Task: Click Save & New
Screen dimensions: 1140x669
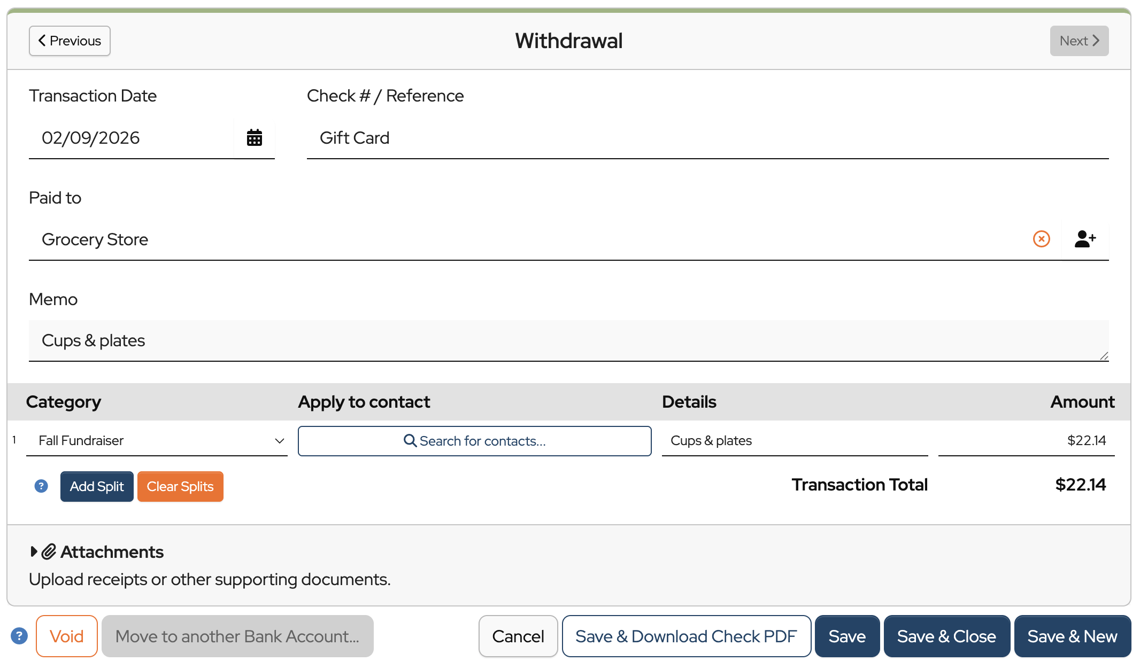Action: (x=1072, y=636)
